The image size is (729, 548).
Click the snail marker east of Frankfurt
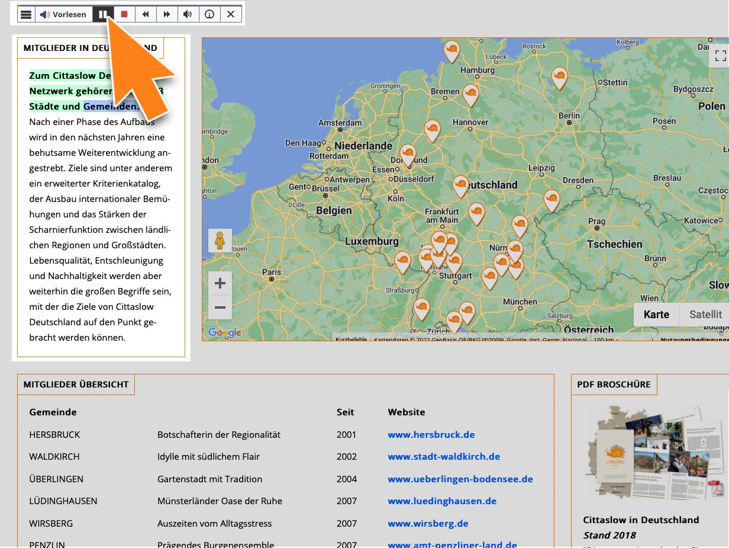(x=476, y=214)
